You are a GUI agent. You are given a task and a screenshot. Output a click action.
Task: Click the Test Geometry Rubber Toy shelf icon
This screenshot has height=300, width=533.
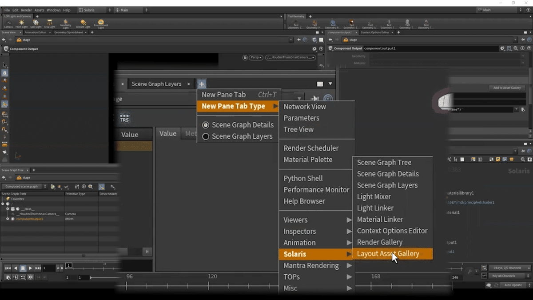pyautogui.click(x=333, y=24)
